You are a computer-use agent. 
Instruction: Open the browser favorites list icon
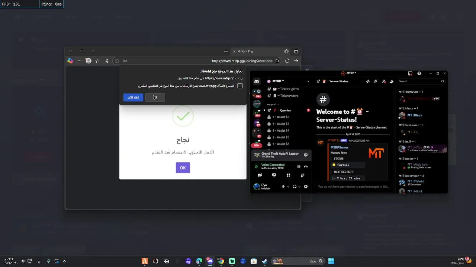tap(97, 61)
